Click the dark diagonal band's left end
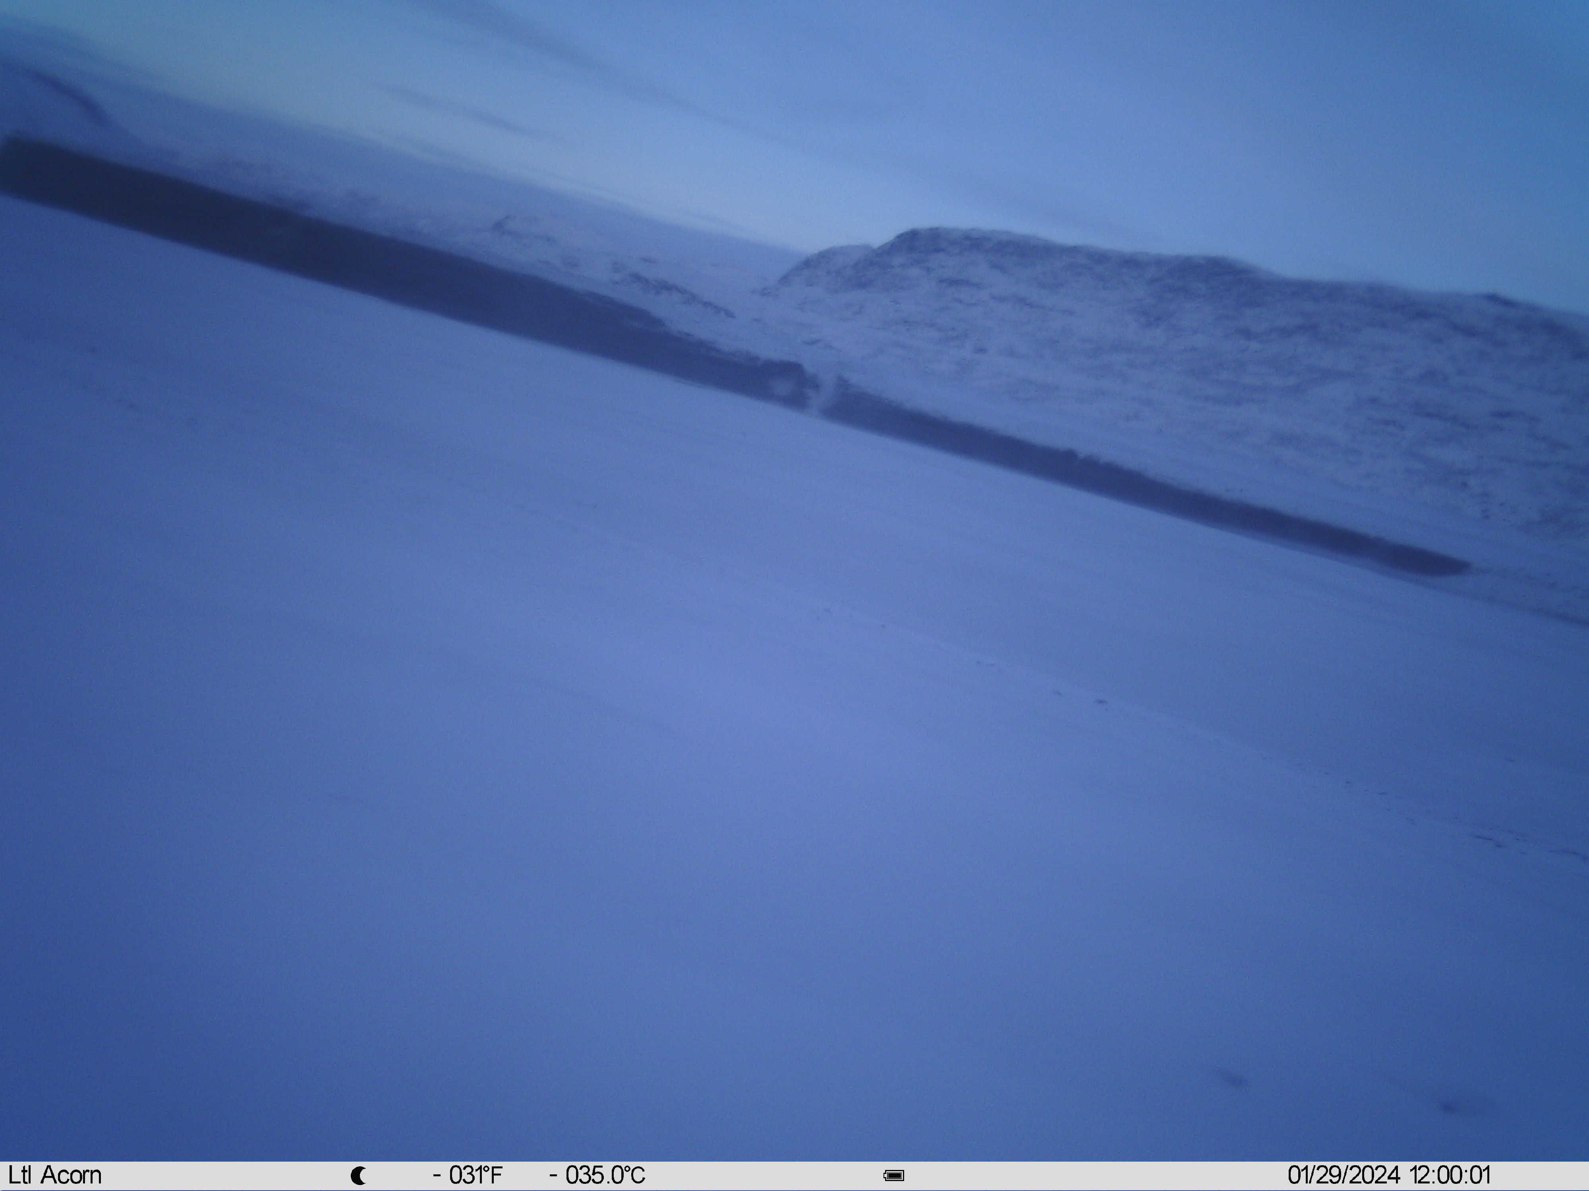Screen dimensions: 1589x1191 tap(21, 165)
